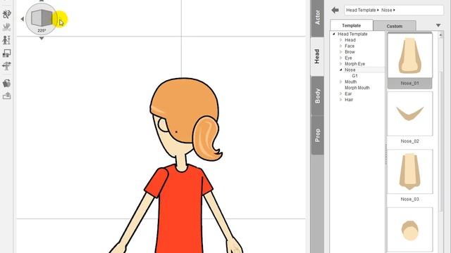
Task: Open the Actor vertical tab
Action: tap(318, 18)
